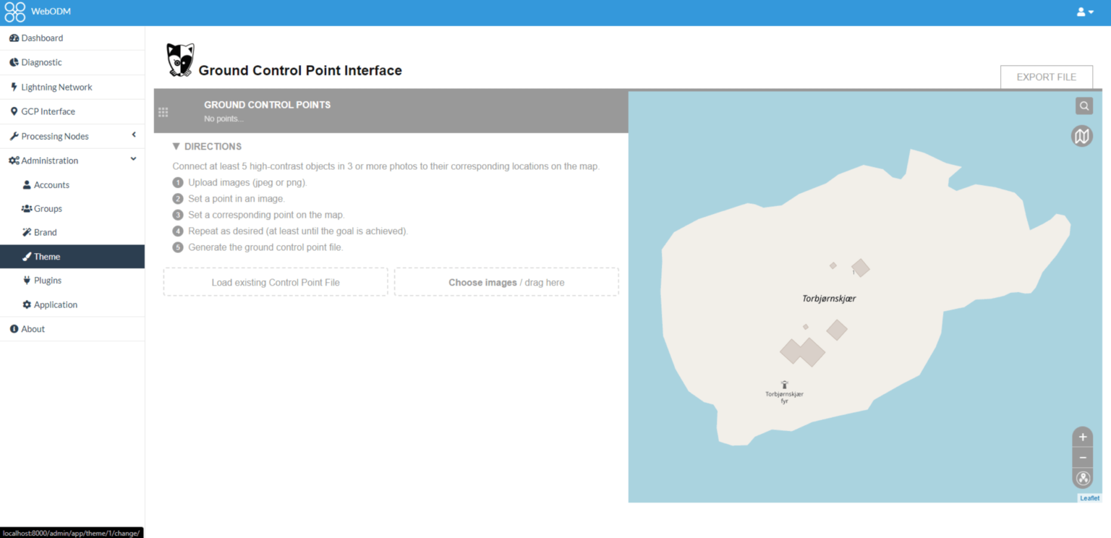This screenshot has width=1111, height=538.
Task: Click the Lightning Network bolt icon
Action: pos(13,87)
